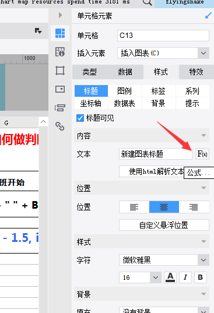The height and width of the screenshot is (313, 214).
Task: Switch to the 特效 tab
Action: pos(197,72)
